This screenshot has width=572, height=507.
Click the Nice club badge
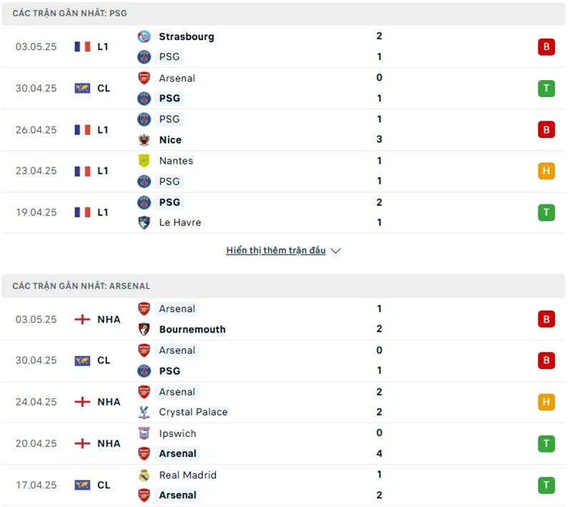(x=145, y=139)
